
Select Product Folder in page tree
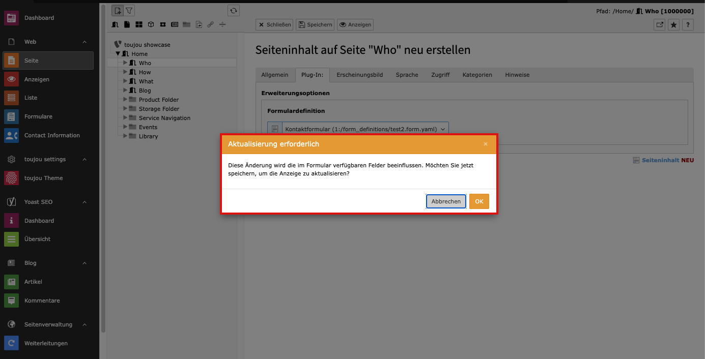[158, 100]
